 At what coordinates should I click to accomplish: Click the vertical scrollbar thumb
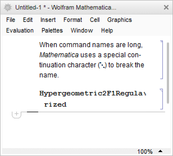168,72
